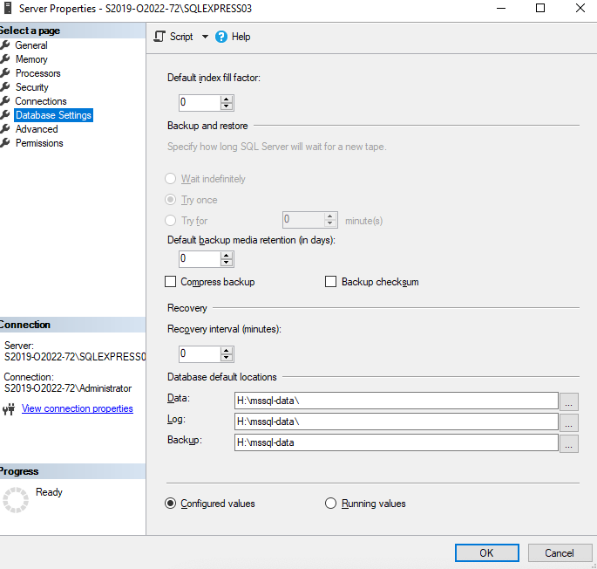Click the server icon in the title bar

[x=8, y=8]
